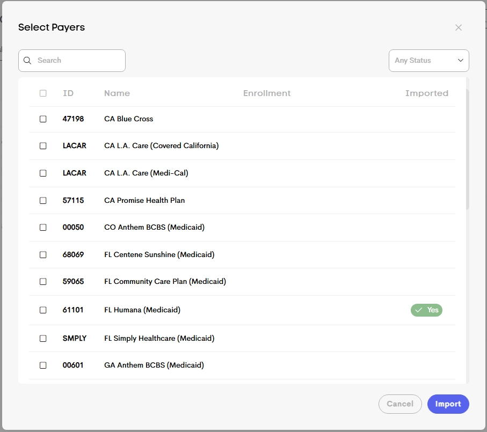
Task: Check CA Promise Health Plan checkbox
Action: click(x=43, y=201)
